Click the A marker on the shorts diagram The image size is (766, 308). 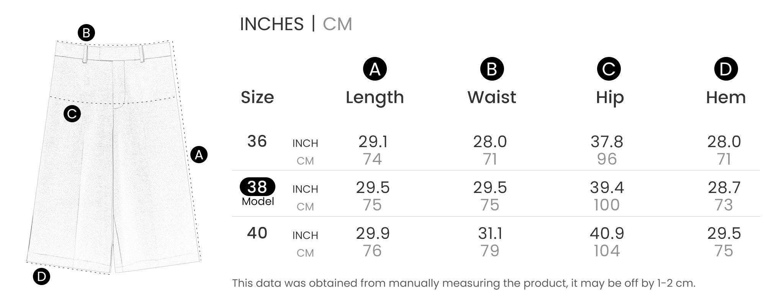pos(199,155)
